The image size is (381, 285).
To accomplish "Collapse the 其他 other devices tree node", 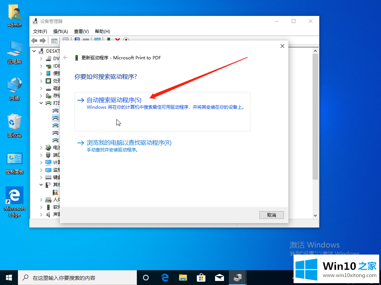I will [41, 185].
